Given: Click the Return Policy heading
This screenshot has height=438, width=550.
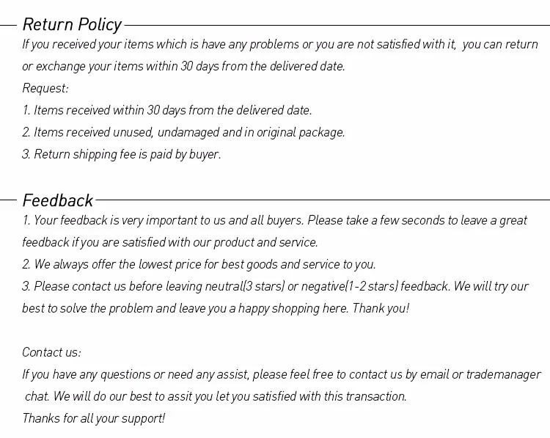Looking at the screenshot, I should coord(72,25).
